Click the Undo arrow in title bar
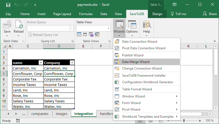This screenshot has width=219, height=124. (16, 5)
